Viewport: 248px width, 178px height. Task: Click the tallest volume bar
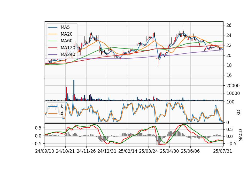tap(74, 90)
